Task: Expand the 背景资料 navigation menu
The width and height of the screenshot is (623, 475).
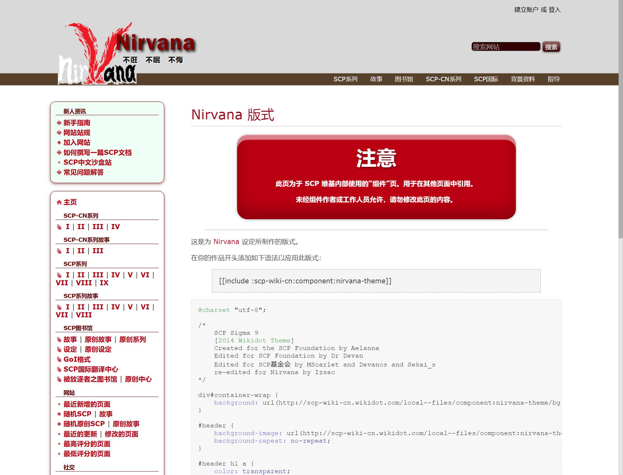Action: [x=523, y=79]
